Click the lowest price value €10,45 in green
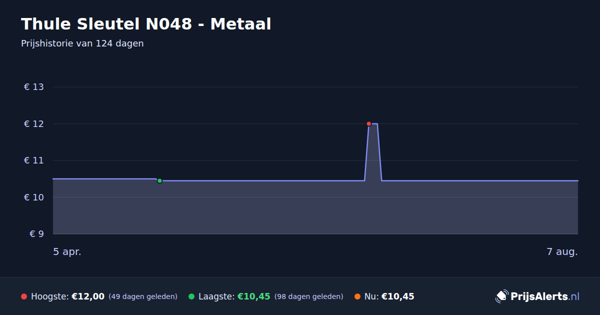Image resolution: width=600 pixels, height=315 pixels. [x=253, y=296]
